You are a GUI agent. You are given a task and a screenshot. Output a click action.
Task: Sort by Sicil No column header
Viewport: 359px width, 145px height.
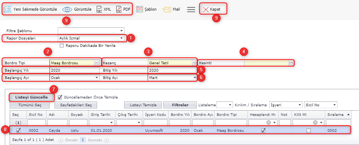click(36, 115)
